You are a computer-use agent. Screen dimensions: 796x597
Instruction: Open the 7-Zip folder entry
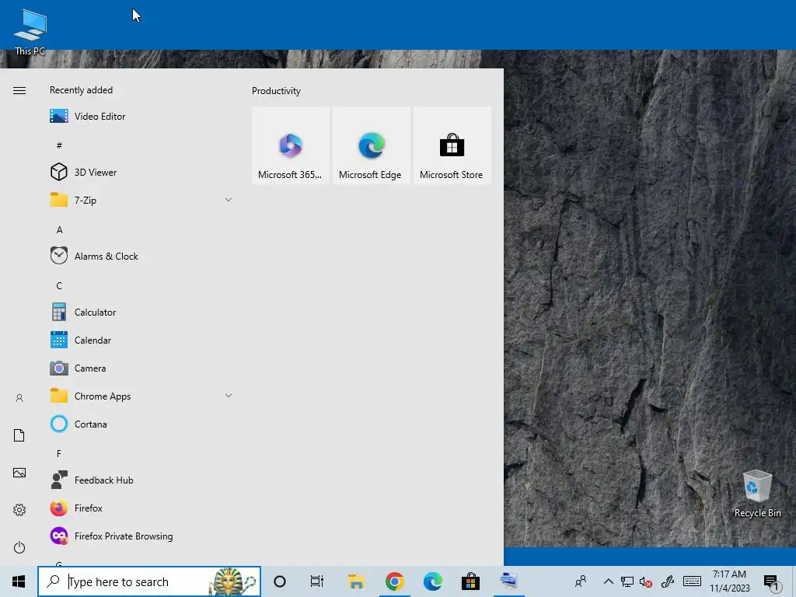click(x=141, y=200)
